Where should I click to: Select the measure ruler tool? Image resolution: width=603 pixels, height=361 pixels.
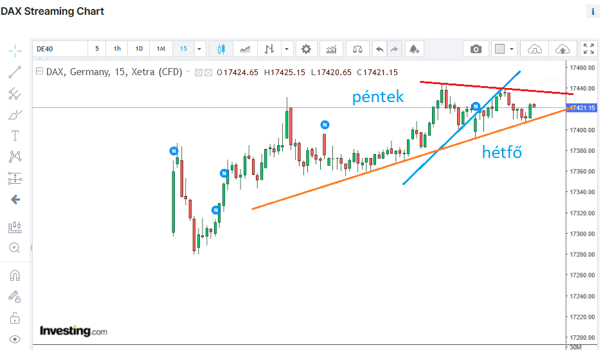15,227
